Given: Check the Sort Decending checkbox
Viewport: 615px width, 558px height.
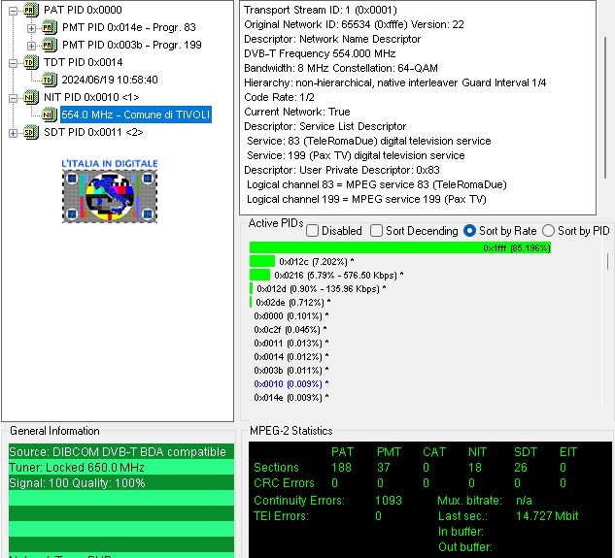Looking at the screenshot, I should pyautogui.click(x=377, y=231).
